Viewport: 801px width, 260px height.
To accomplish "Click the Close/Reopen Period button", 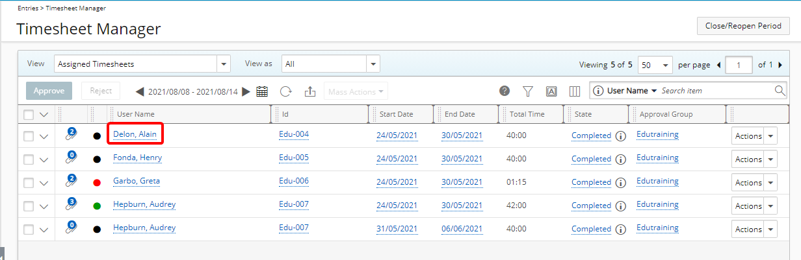I will 743,26.
